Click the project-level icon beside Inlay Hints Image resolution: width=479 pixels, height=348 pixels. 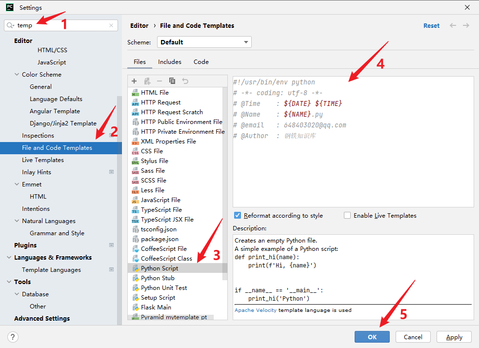[112, 172]
